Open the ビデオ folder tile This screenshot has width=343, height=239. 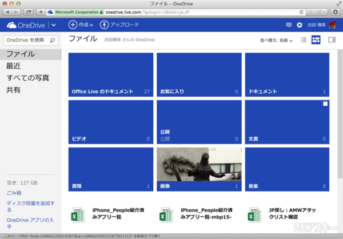(x=111, y=122)
